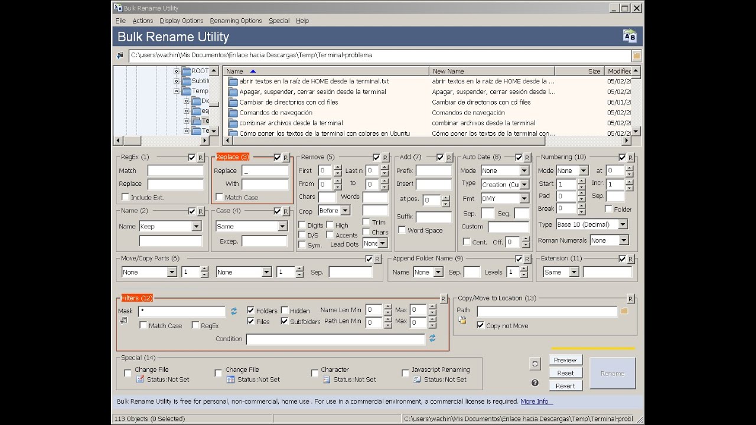Click the Reset button
The height and width of the screenshot is (425, 756).
pyautogui.click(x=565, y=373)
